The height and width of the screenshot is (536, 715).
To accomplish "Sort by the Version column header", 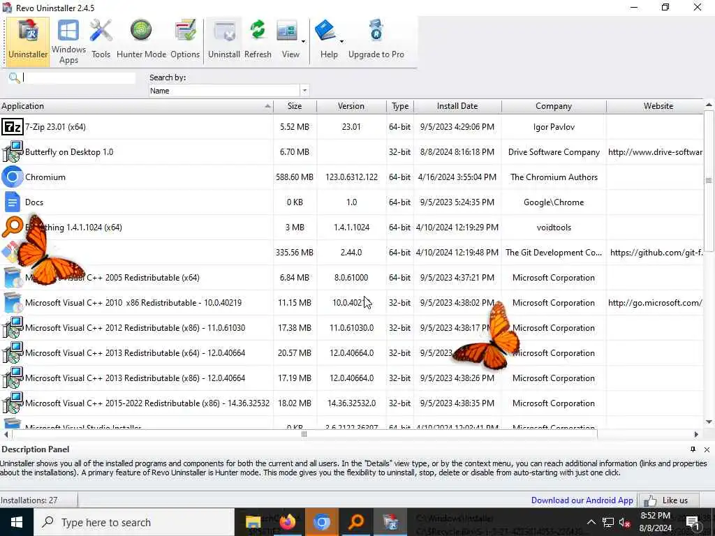I will click(x=351, y=106).
